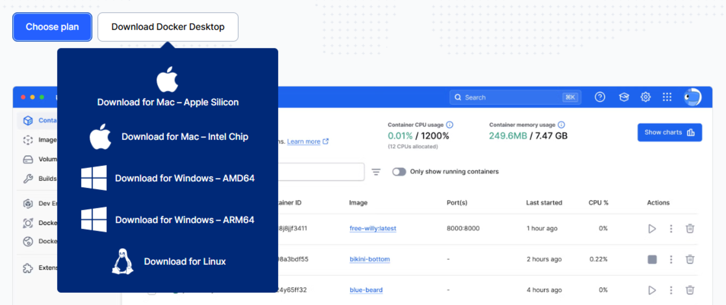Open the bikini-bottom image link

(x=370, y=259)
